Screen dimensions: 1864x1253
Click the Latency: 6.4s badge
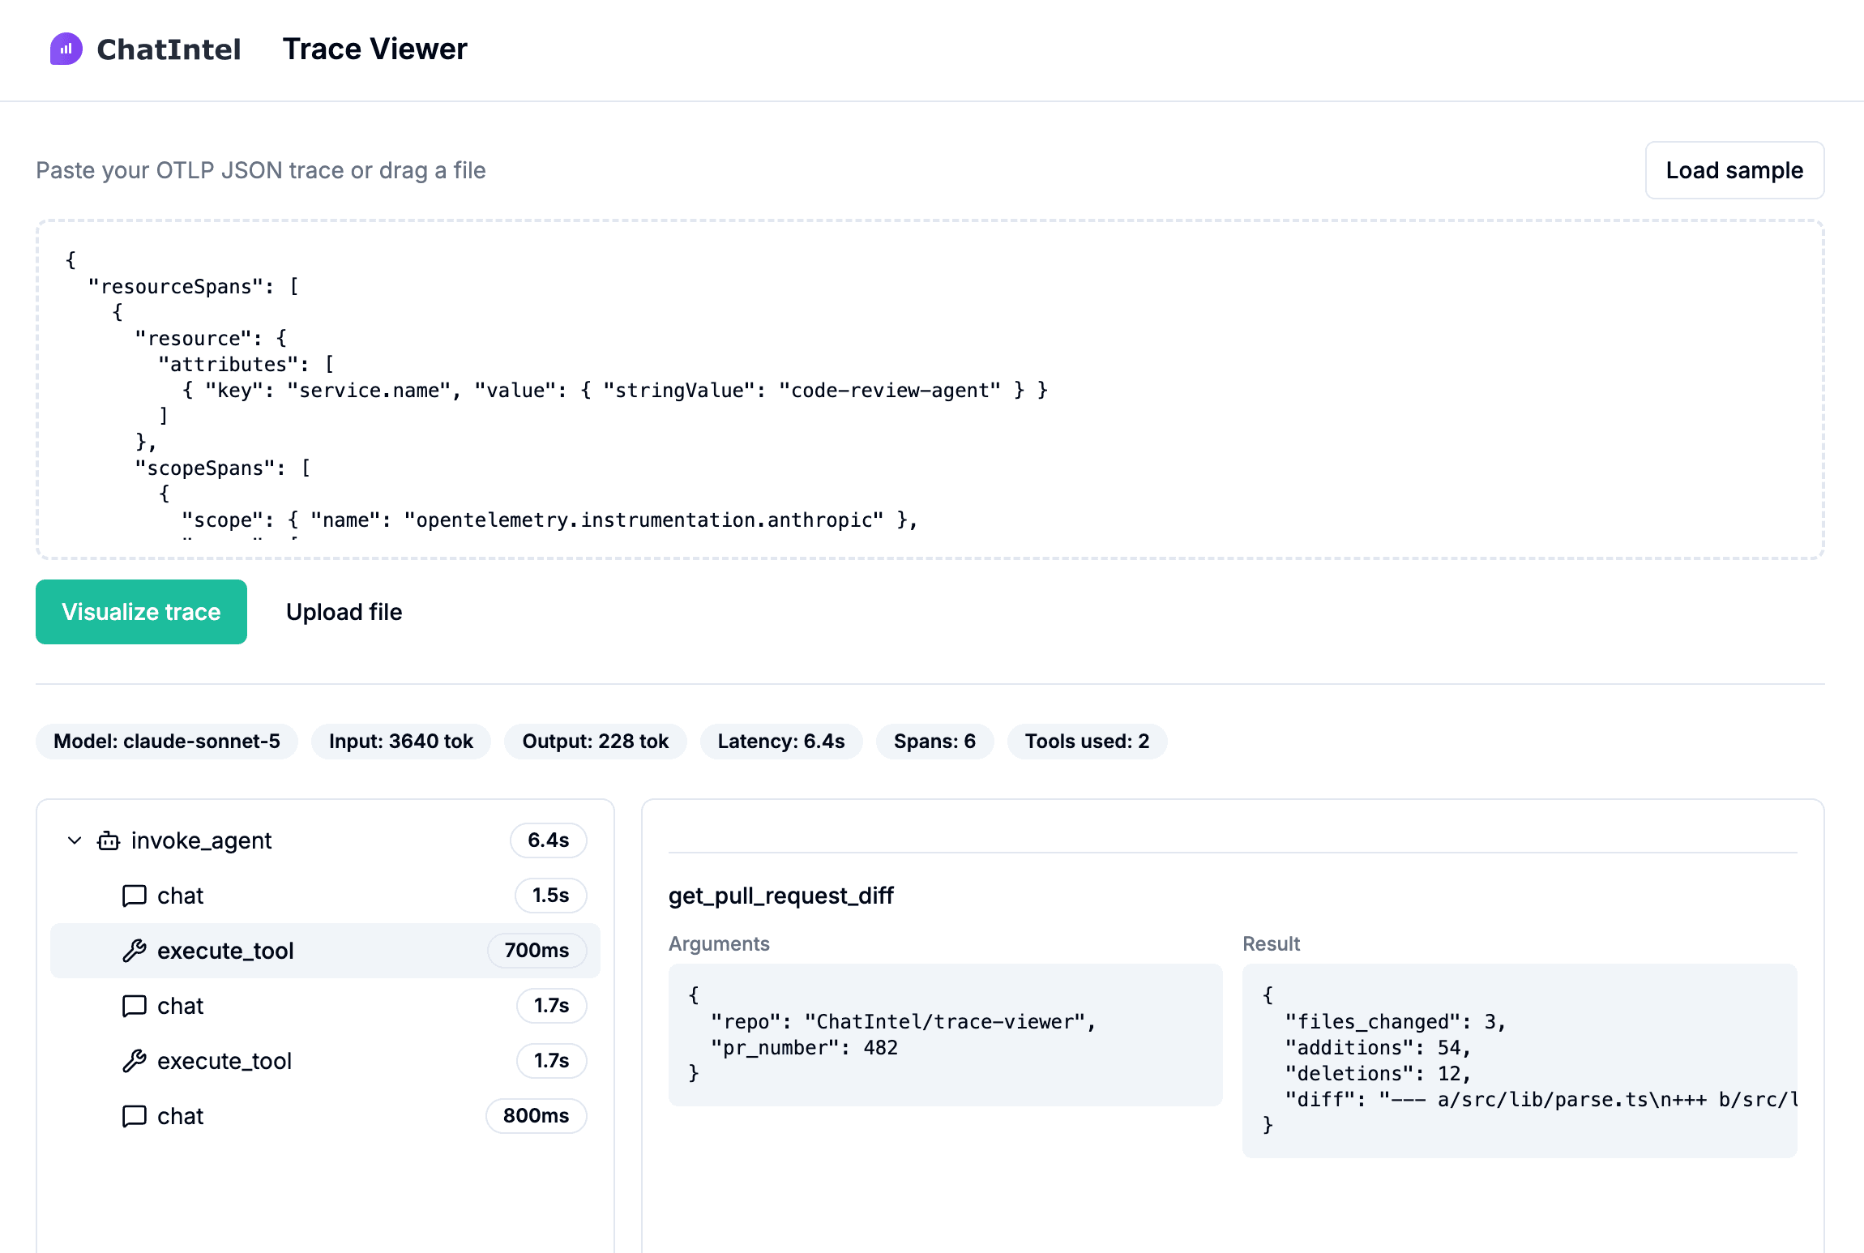tap(781, 742)
